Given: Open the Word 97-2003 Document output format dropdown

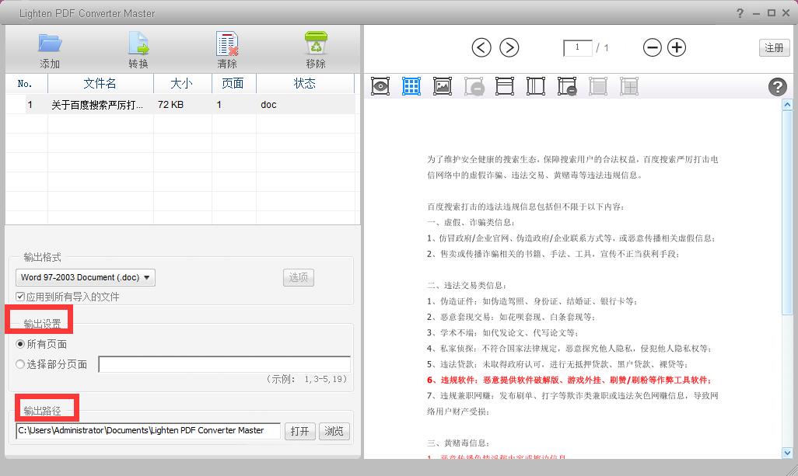Looking at the screenshot, I should [x=85, y=277].
